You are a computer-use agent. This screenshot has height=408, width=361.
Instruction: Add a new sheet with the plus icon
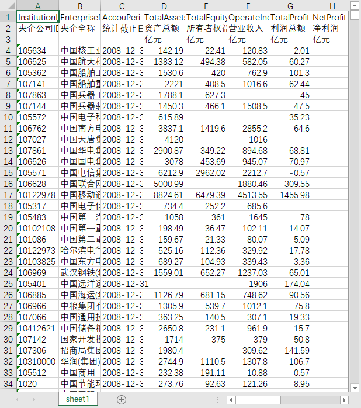click(122, 399)
